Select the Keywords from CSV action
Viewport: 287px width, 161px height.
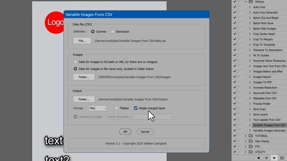(x=265, y=93)
